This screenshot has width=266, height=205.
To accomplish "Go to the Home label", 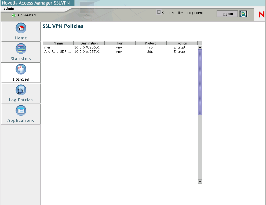I will pyautogui.click(x=21, y=38).
